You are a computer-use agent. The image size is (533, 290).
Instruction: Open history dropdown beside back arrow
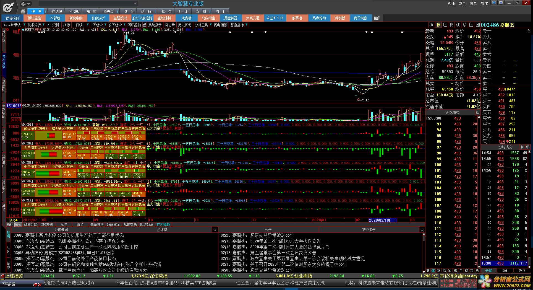click(x=29, y=4)
